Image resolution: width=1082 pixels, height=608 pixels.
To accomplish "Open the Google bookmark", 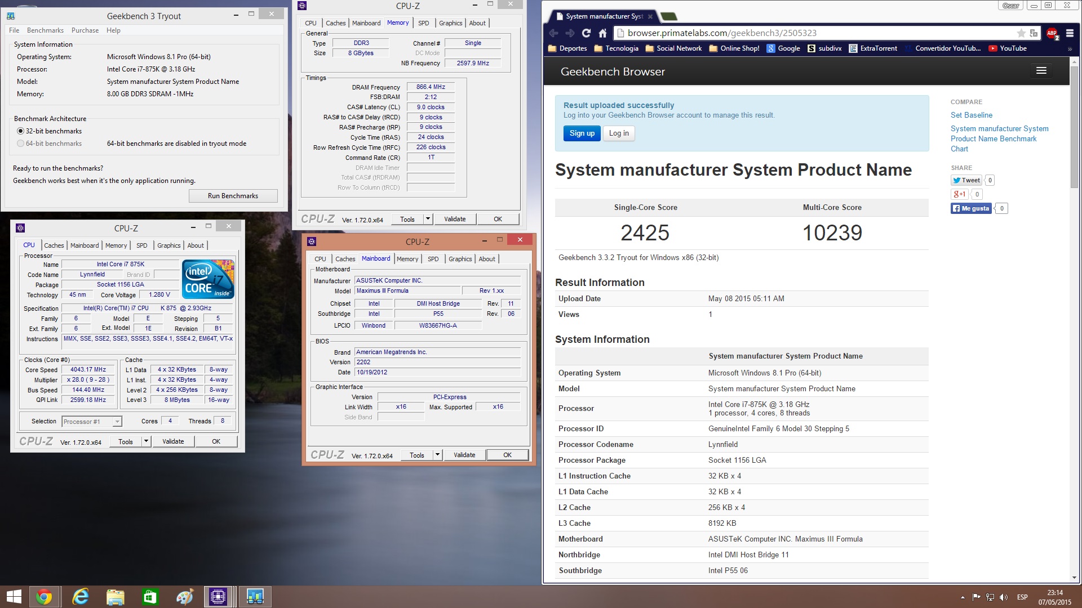I will click(x=783, y=48).
